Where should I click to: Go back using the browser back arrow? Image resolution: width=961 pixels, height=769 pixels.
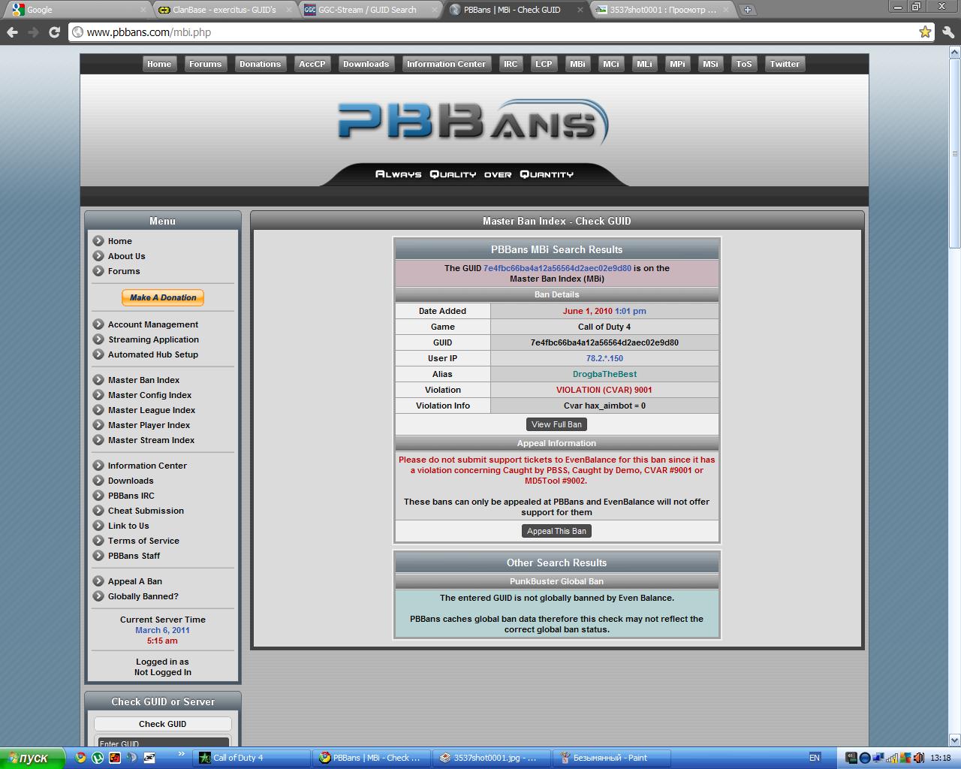pos(12,32)
